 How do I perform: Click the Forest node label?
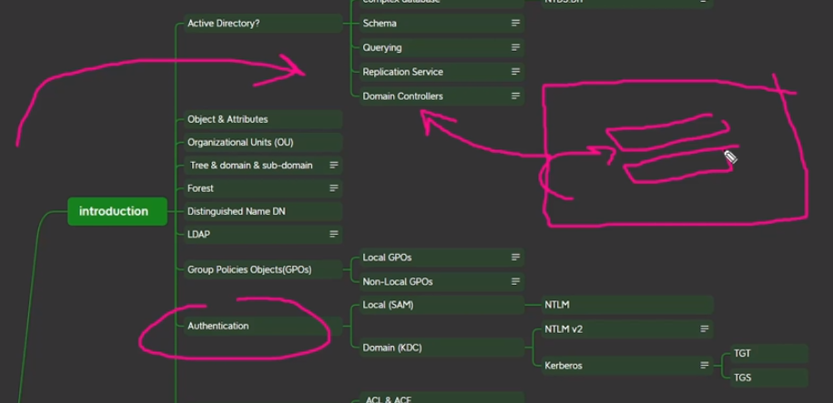[x=200, y=188]
